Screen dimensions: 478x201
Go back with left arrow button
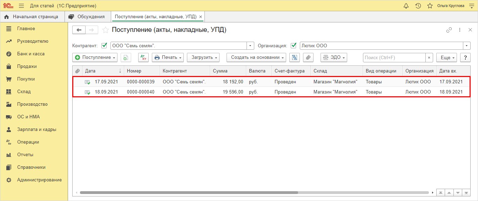79,30
